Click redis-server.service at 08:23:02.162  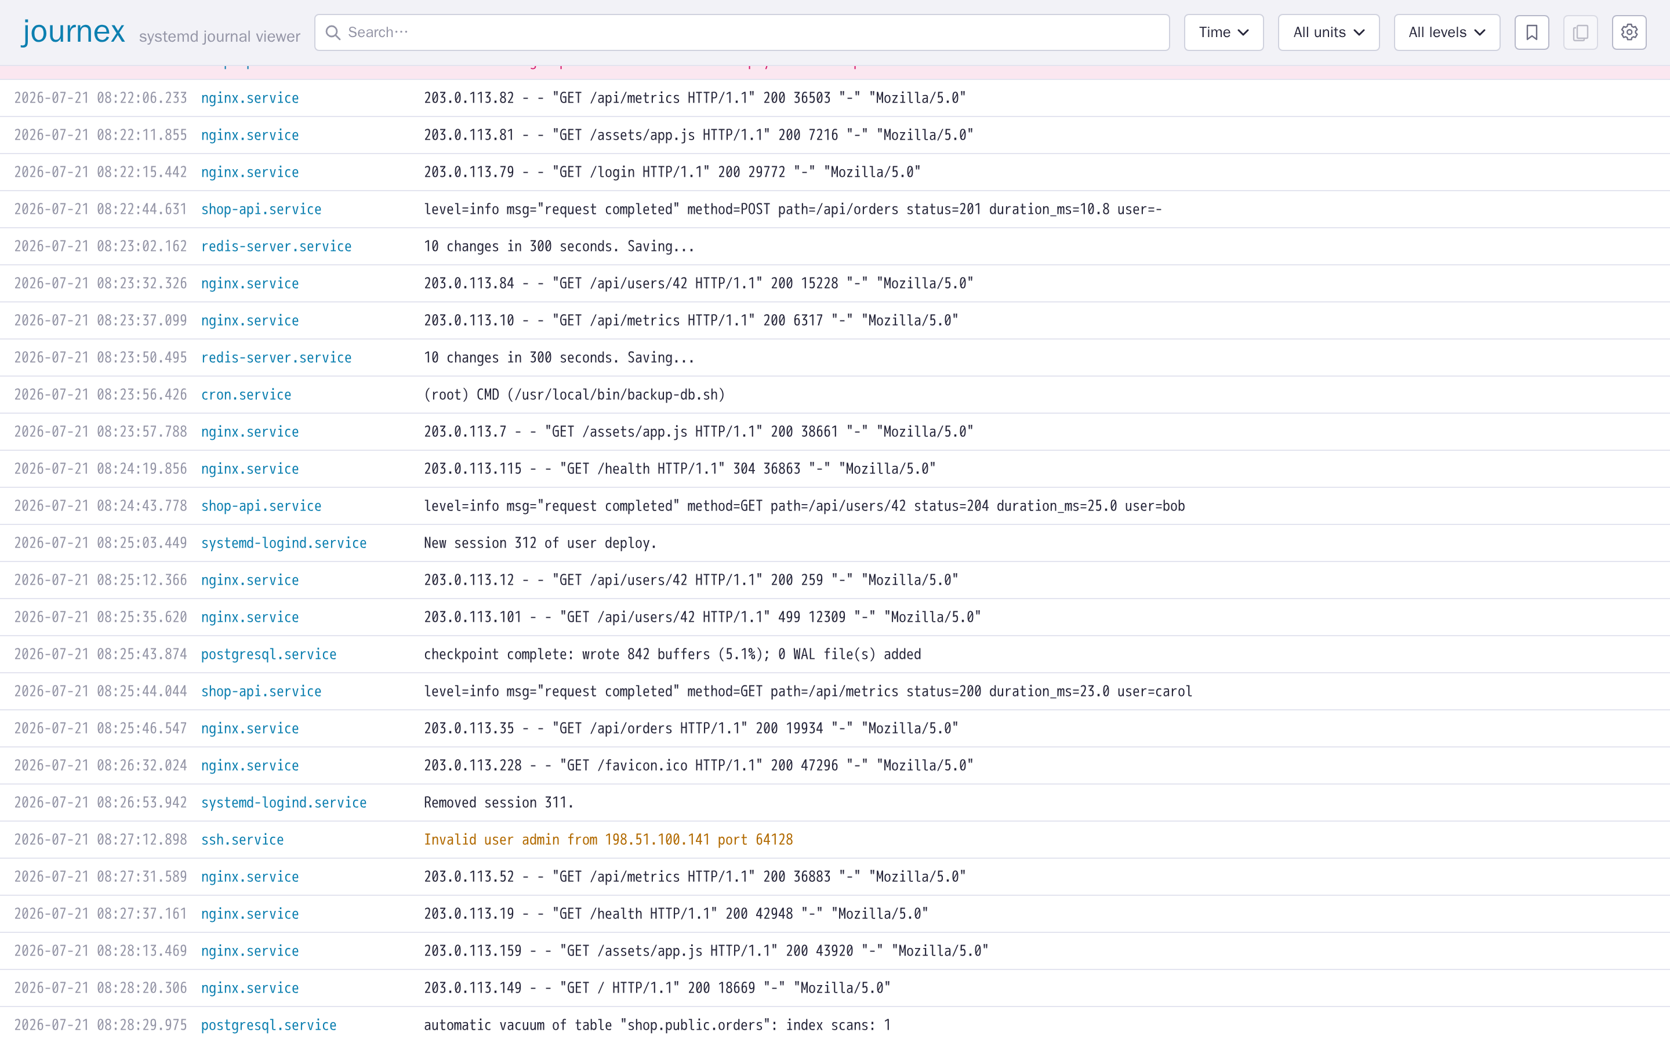pyautogui.click(x=276, y=246)
